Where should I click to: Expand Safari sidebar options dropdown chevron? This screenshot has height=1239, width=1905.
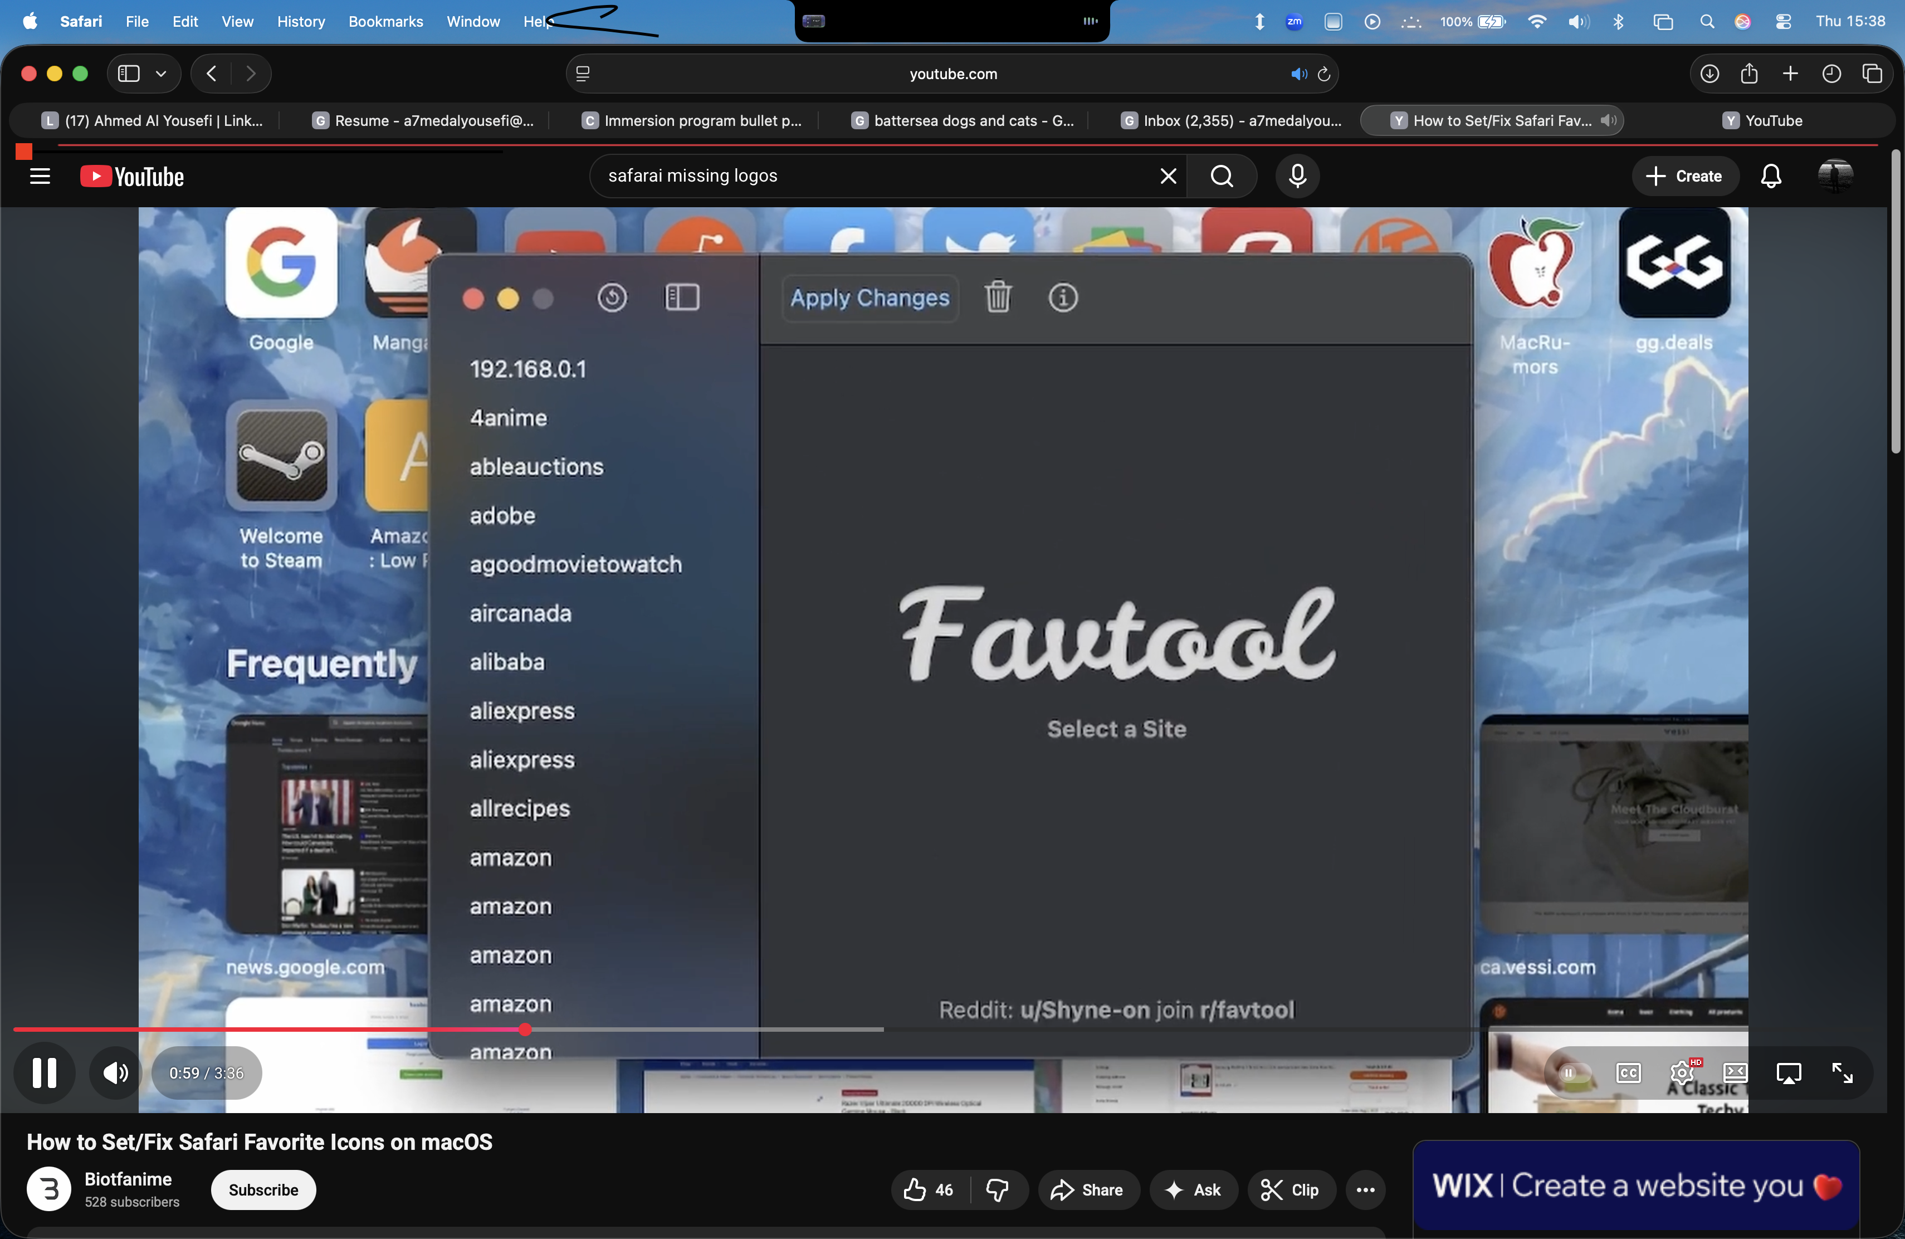161,74
